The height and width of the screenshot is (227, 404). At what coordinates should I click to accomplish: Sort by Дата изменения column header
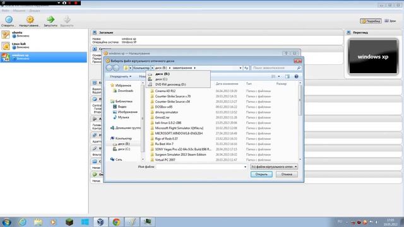point(227,84)
